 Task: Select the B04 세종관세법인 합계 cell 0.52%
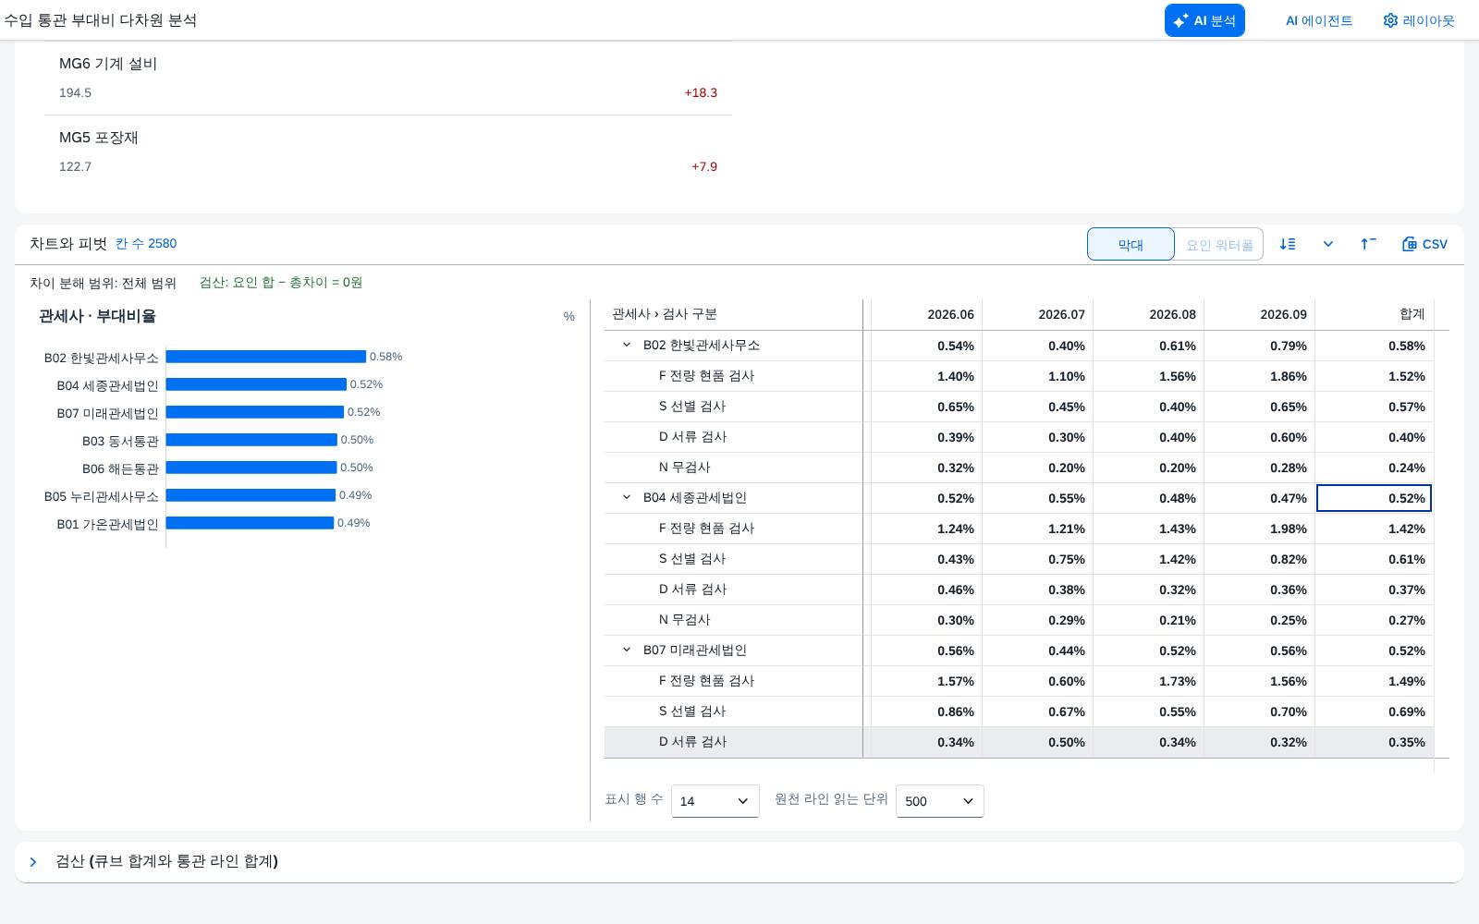1374,498
